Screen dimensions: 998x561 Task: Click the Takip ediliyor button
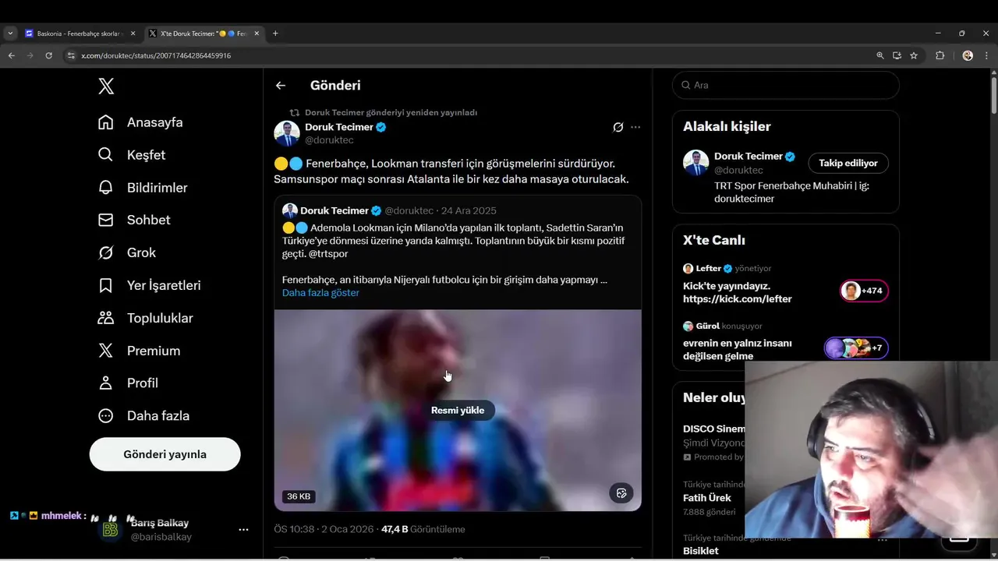(x=848, y=163)
